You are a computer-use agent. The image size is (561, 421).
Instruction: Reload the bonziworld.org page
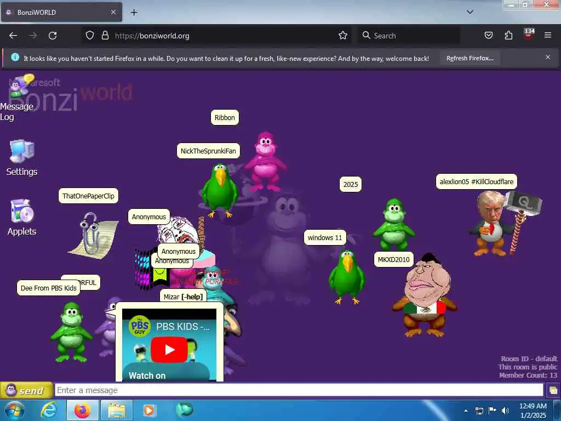53,36
